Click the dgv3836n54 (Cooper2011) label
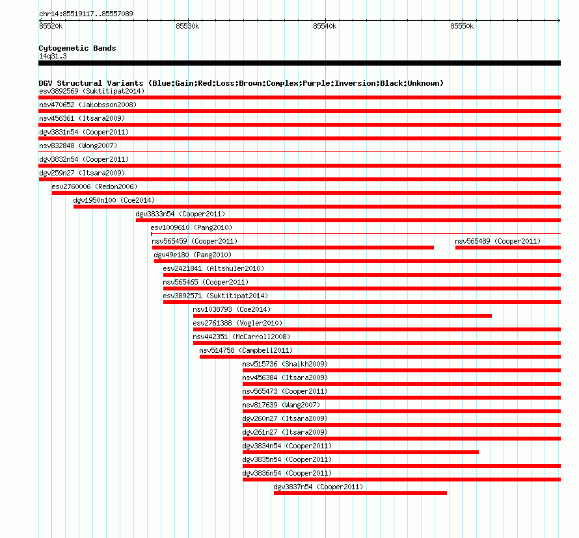 pos(287,473)
